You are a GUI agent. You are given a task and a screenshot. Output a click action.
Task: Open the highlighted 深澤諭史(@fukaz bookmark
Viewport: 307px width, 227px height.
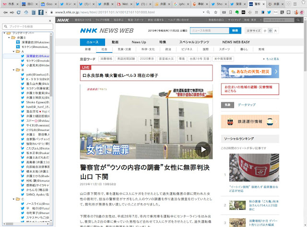35,56
